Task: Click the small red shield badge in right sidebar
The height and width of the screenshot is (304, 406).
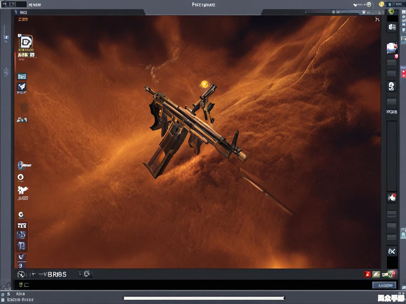Action: [x=396, y=56]
